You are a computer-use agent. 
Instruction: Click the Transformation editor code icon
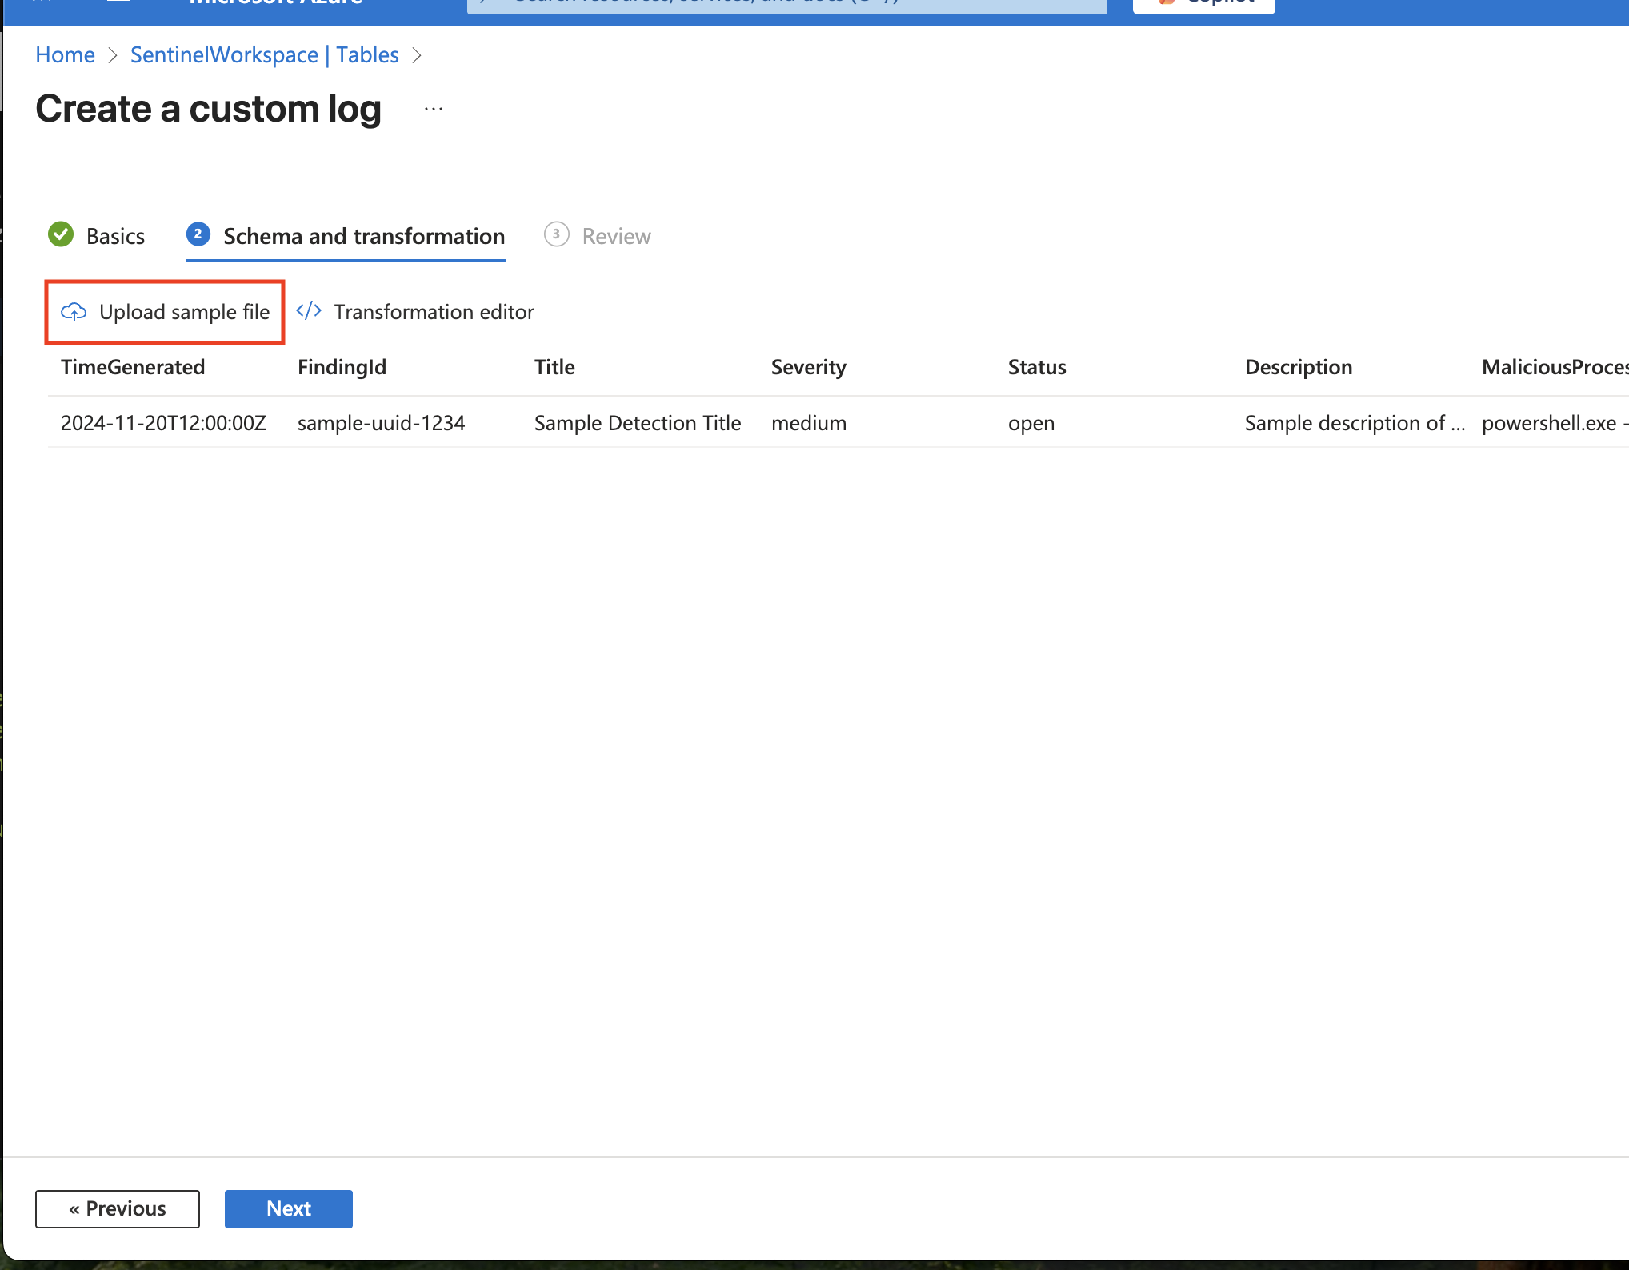pos(309,311)
